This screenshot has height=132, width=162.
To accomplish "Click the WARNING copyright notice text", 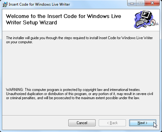I will pyautogui.click(x=80, y=94).
